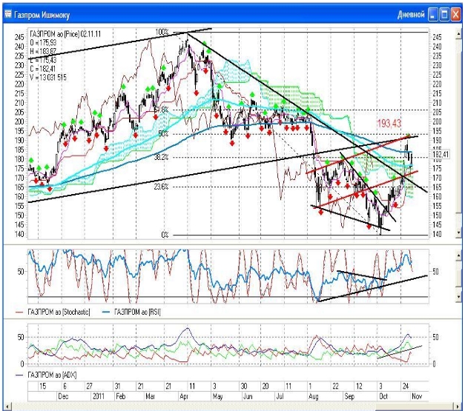
Task: Click the Dec month label on time axis
Action: (63, 396)
